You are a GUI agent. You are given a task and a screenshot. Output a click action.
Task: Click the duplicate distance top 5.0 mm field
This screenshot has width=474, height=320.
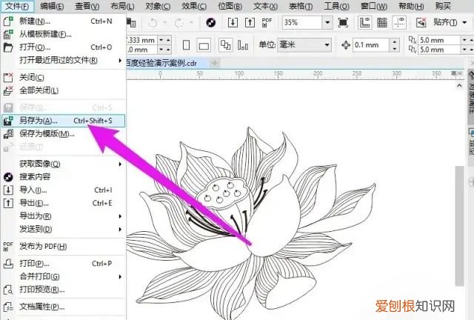tap(439, 40)
